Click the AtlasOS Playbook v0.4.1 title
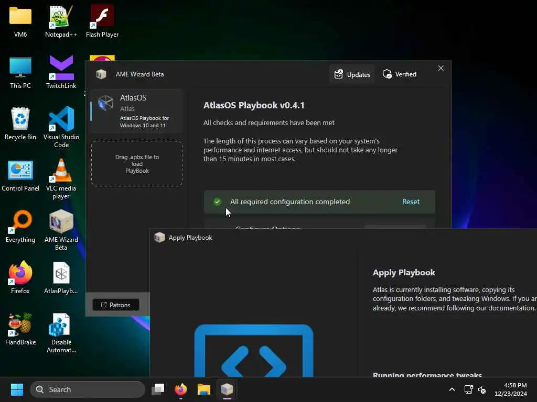Screen dimensions: 537x402 (254, 105)
